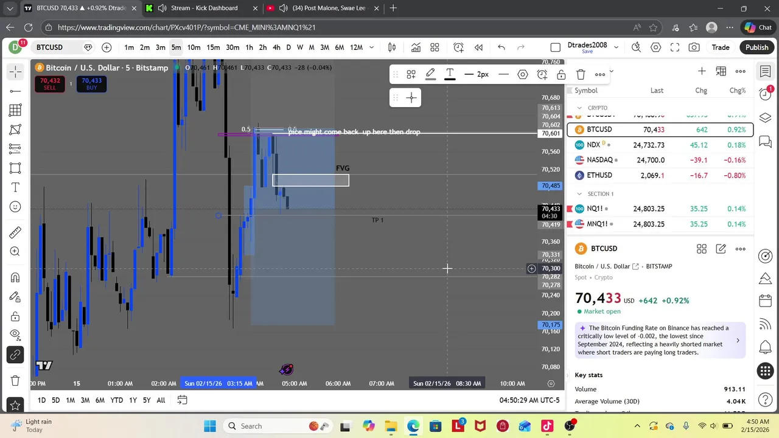779x438 pixels.
Task: Select the 12M timeframe
Action: point(357,47)
